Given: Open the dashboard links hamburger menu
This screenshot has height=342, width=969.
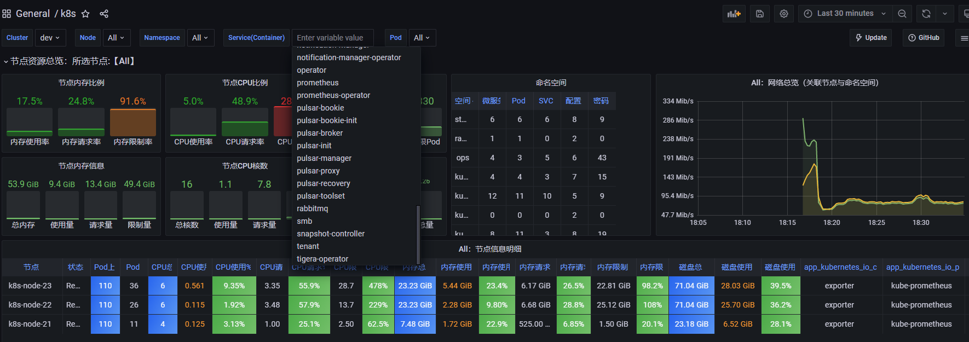Looking at the screenshot, I should click(964, 38).
